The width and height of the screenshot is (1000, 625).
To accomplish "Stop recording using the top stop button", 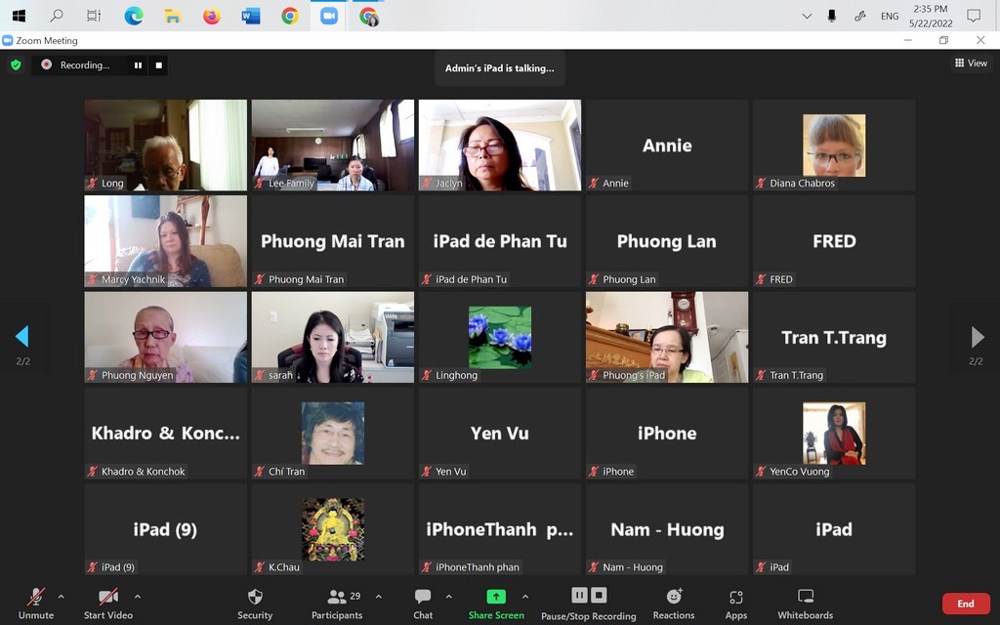I will [159, 65].
